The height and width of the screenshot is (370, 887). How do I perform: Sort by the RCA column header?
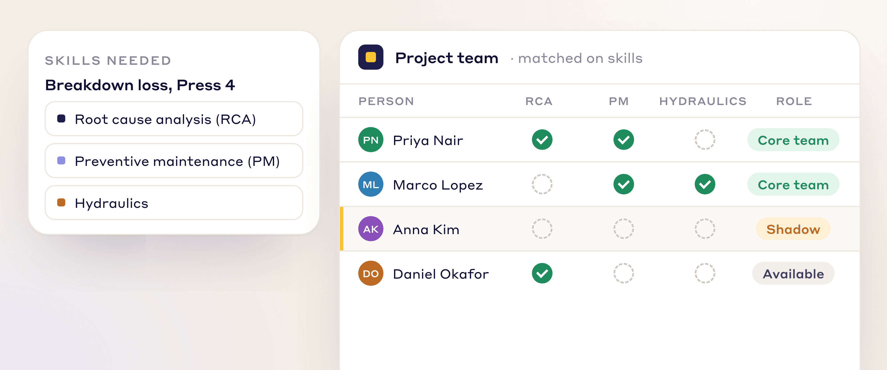point(539,101)
